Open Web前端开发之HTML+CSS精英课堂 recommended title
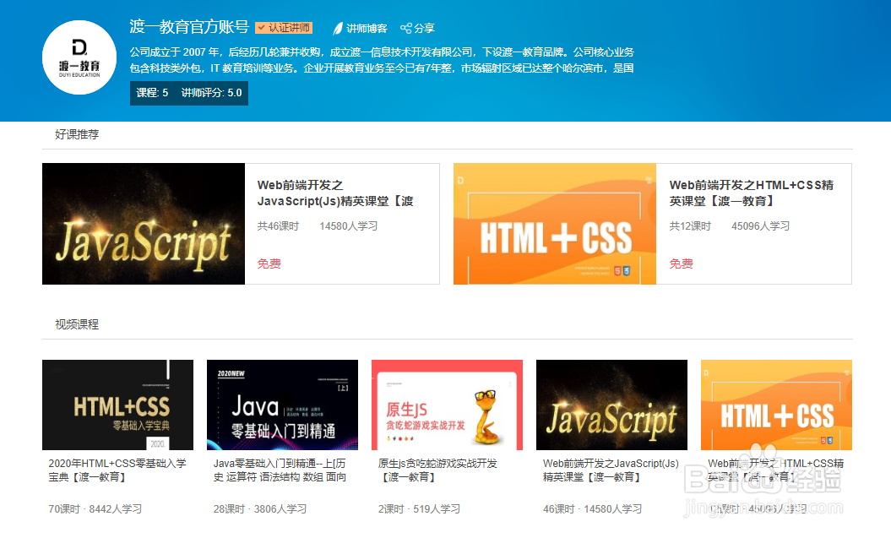The height and width of the screenshot is (538, 891). [x=751, y=193]
